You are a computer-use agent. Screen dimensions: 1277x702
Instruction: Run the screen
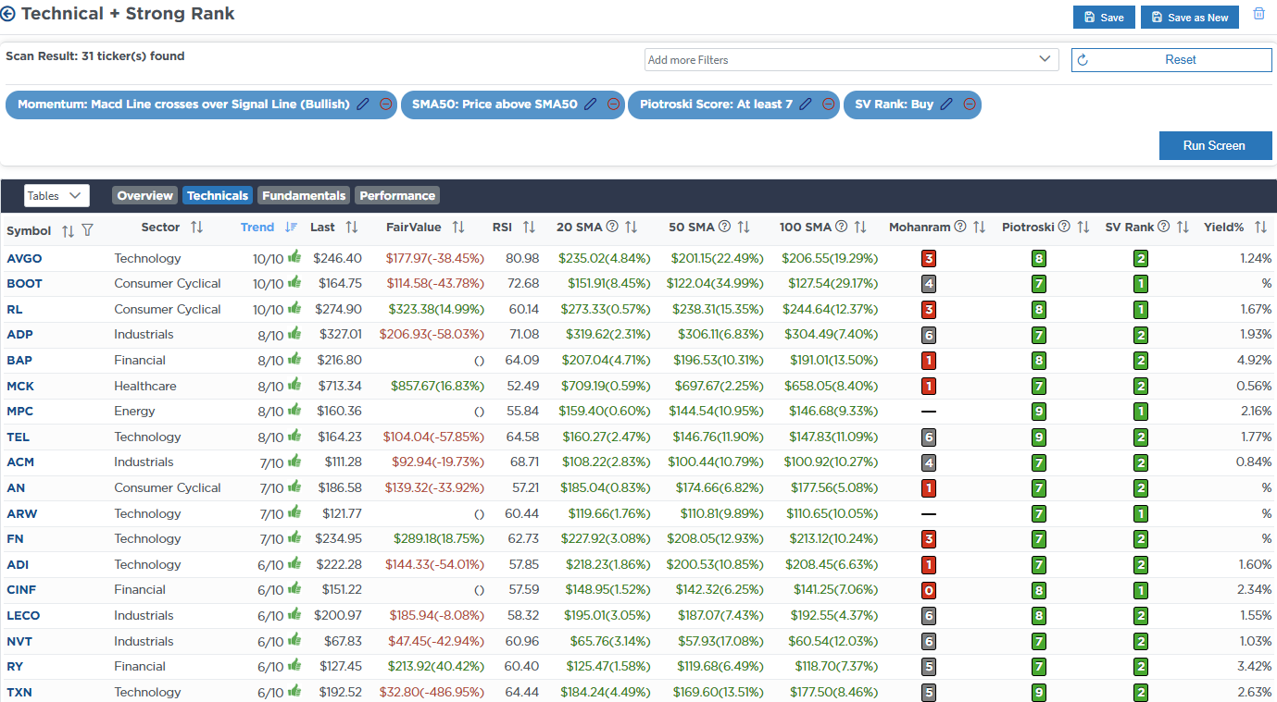coord(1215,145)
